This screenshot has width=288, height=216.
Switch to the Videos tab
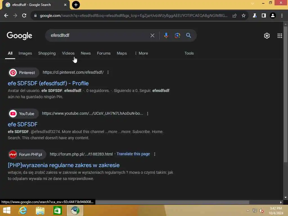tap(68, 53)
